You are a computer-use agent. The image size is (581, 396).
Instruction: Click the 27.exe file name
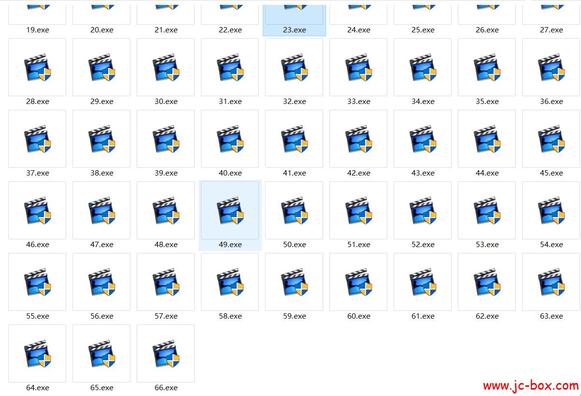click(x=552, y=30)
